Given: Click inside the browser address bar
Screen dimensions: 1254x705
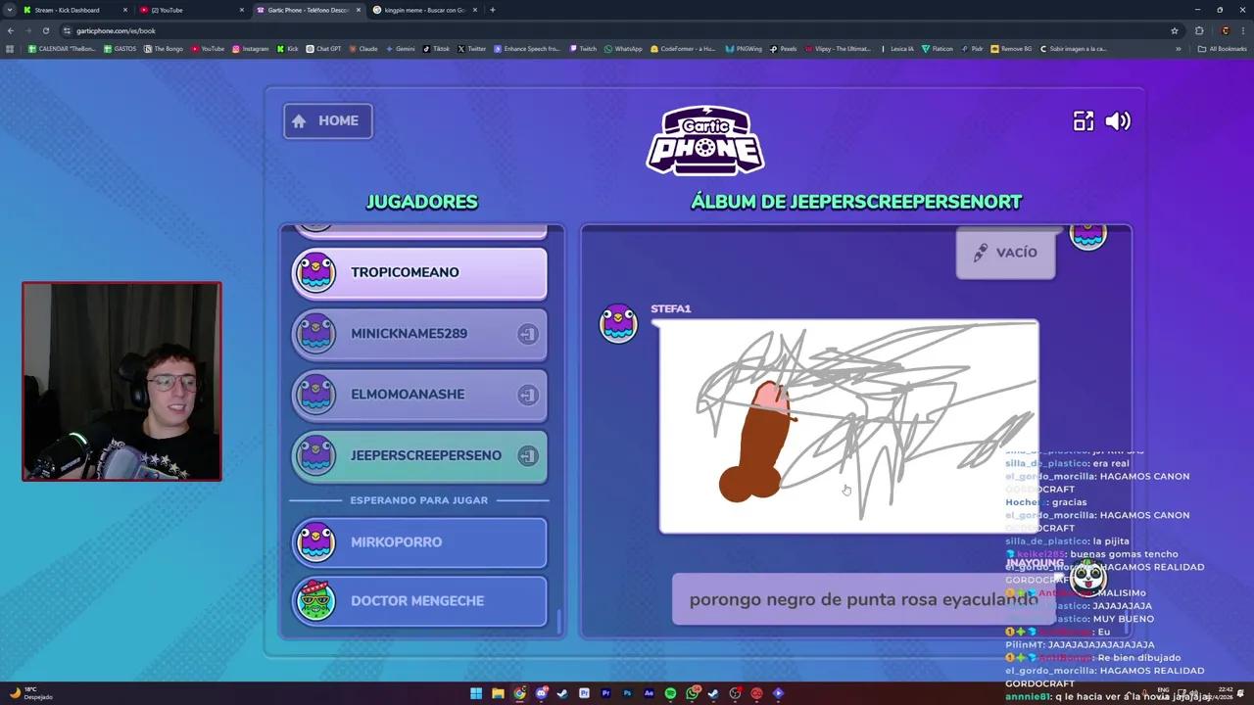Looking at the screenshot, I should [x=116, y=30].
